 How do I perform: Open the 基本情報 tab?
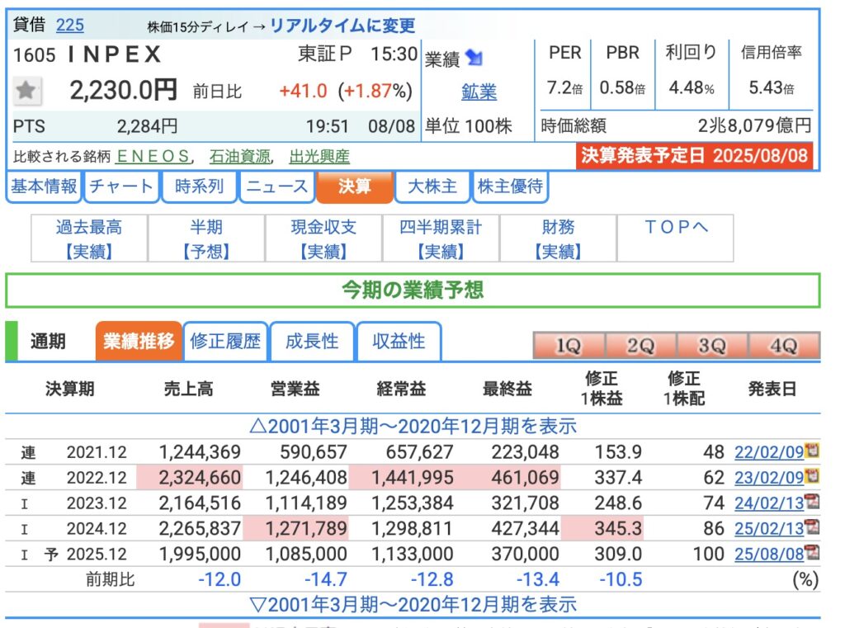point(44,187)
